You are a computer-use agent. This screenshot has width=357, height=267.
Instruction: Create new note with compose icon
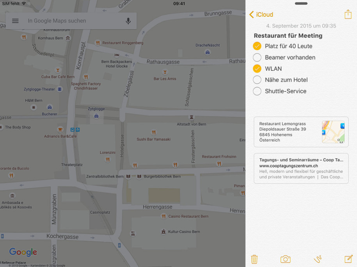point(348,259)
